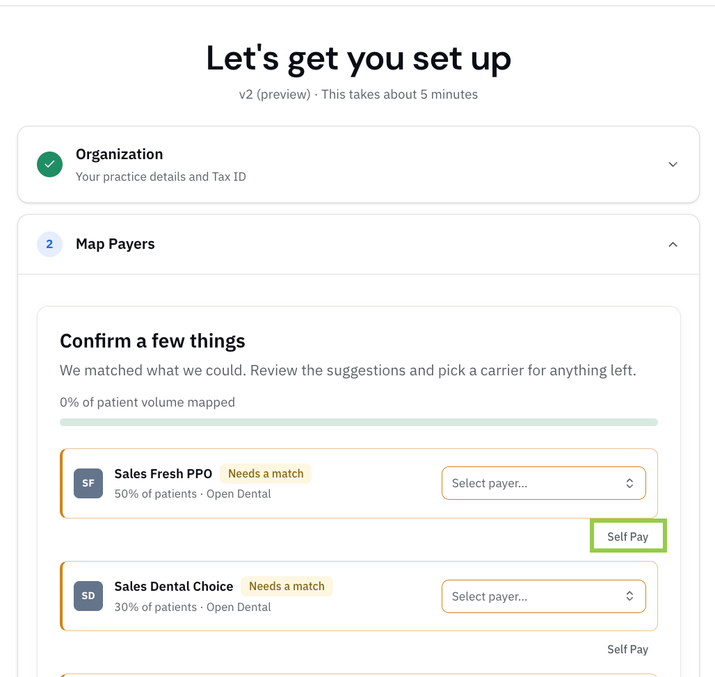
Task: Click the Needs a match badge on Sales Dental Choice
Action: tap(287, 587)
